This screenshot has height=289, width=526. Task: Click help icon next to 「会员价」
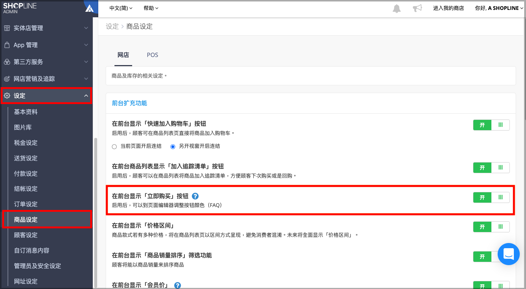click(177, 285)
